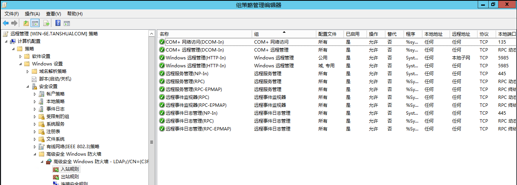The image size is (517, 185).
Task: Click green check icon of the 公用 profile HTTP-In rule
Action: (162, 58)
